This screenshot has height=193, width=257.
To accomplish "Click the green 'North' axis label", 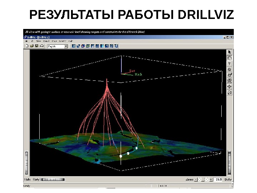I will pos(138,74).
